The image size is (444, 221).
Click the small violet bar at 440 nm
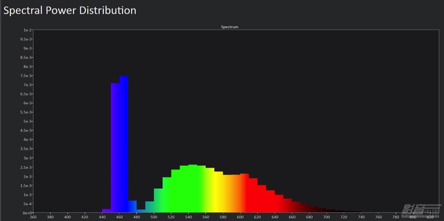coord(107,211)
